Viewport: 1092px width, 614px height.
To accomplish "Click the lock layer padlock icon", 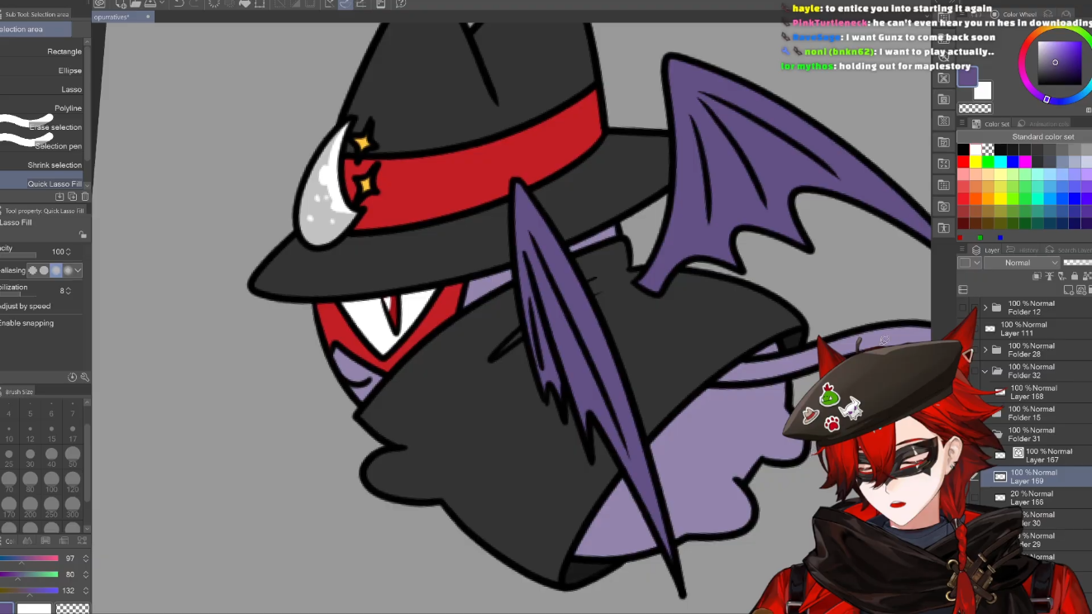I will (x=1074, y=276).
